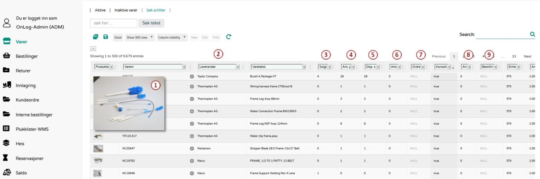
Task: Clear the Leverandør column filter
Action: coord(238,67)
